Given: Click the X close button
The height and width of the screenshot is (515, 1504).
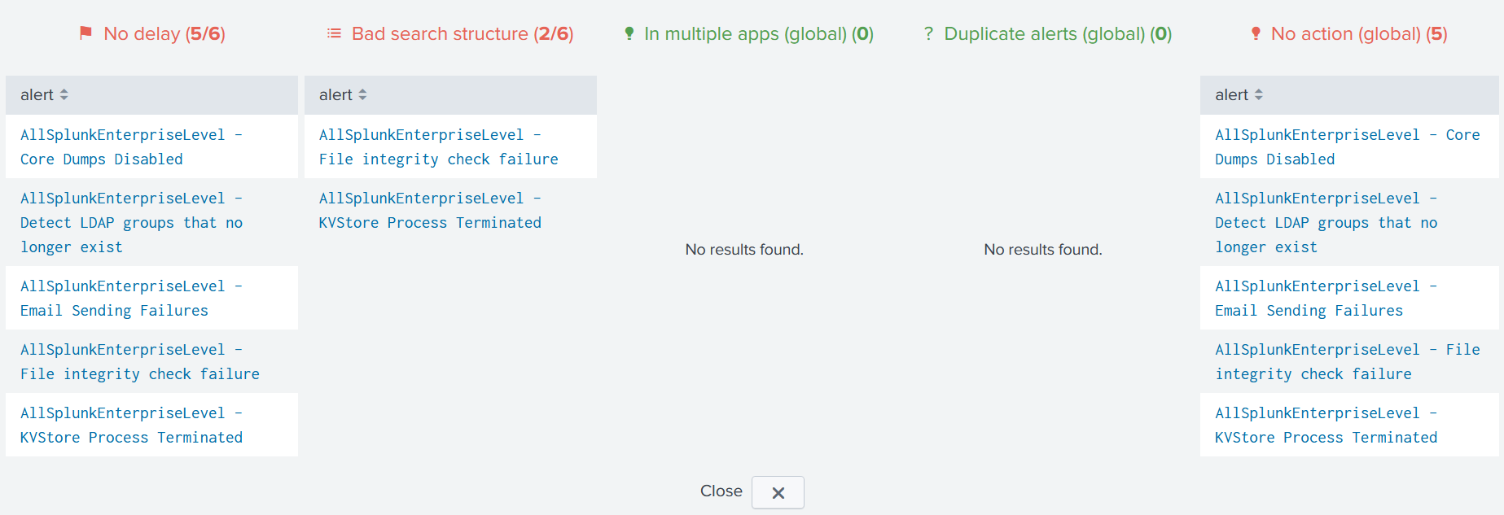Looking at the screenshot, I should click(778, 492).
